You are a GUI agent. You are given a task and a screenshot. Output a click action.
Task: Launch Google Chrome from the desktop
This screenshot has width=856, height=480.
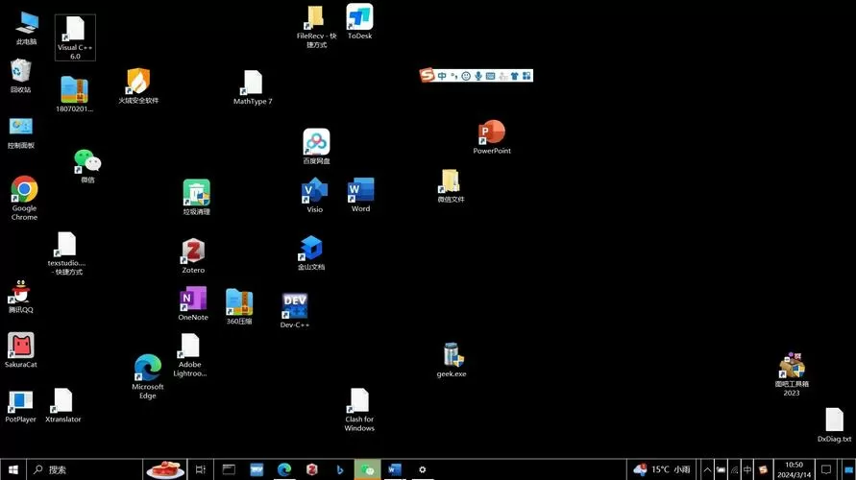coord(25,198)
